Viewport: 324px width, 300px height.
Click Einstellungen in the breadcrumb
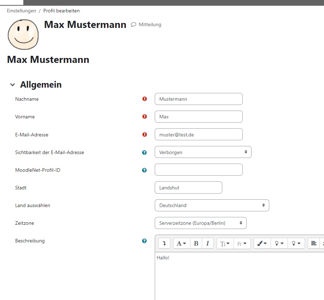tap(22, 11)
